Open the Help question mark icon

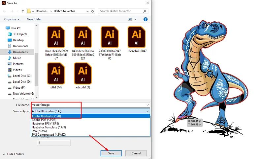(146, 19)
